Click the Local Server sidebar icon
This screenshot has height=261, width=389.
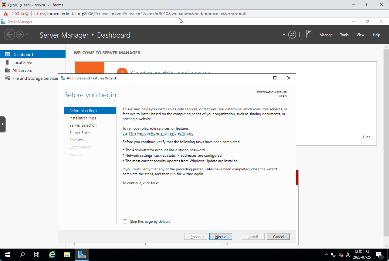[8, 62]
